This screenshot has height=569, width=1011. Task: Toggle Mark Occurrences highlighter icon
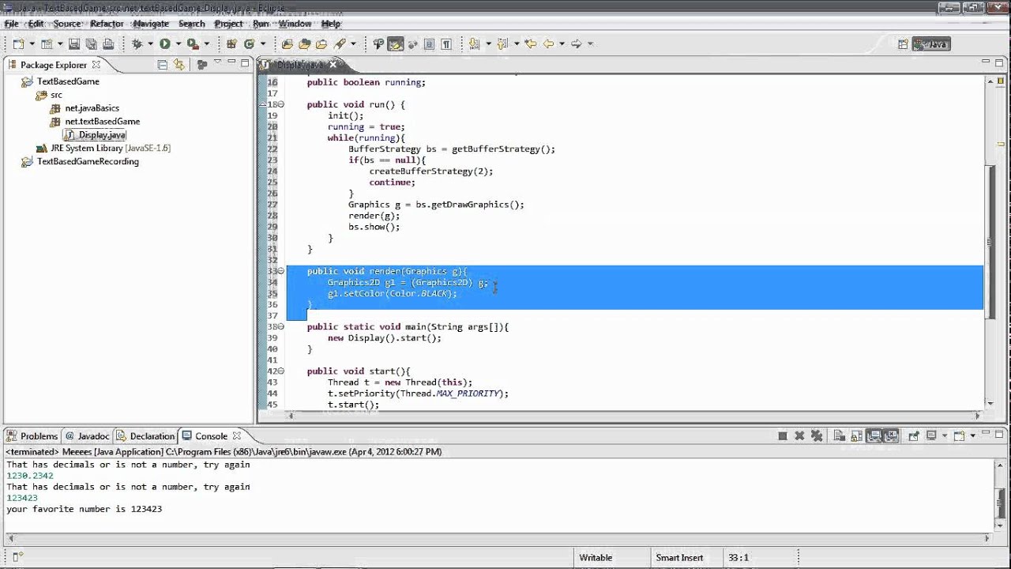tap(396, 44)
